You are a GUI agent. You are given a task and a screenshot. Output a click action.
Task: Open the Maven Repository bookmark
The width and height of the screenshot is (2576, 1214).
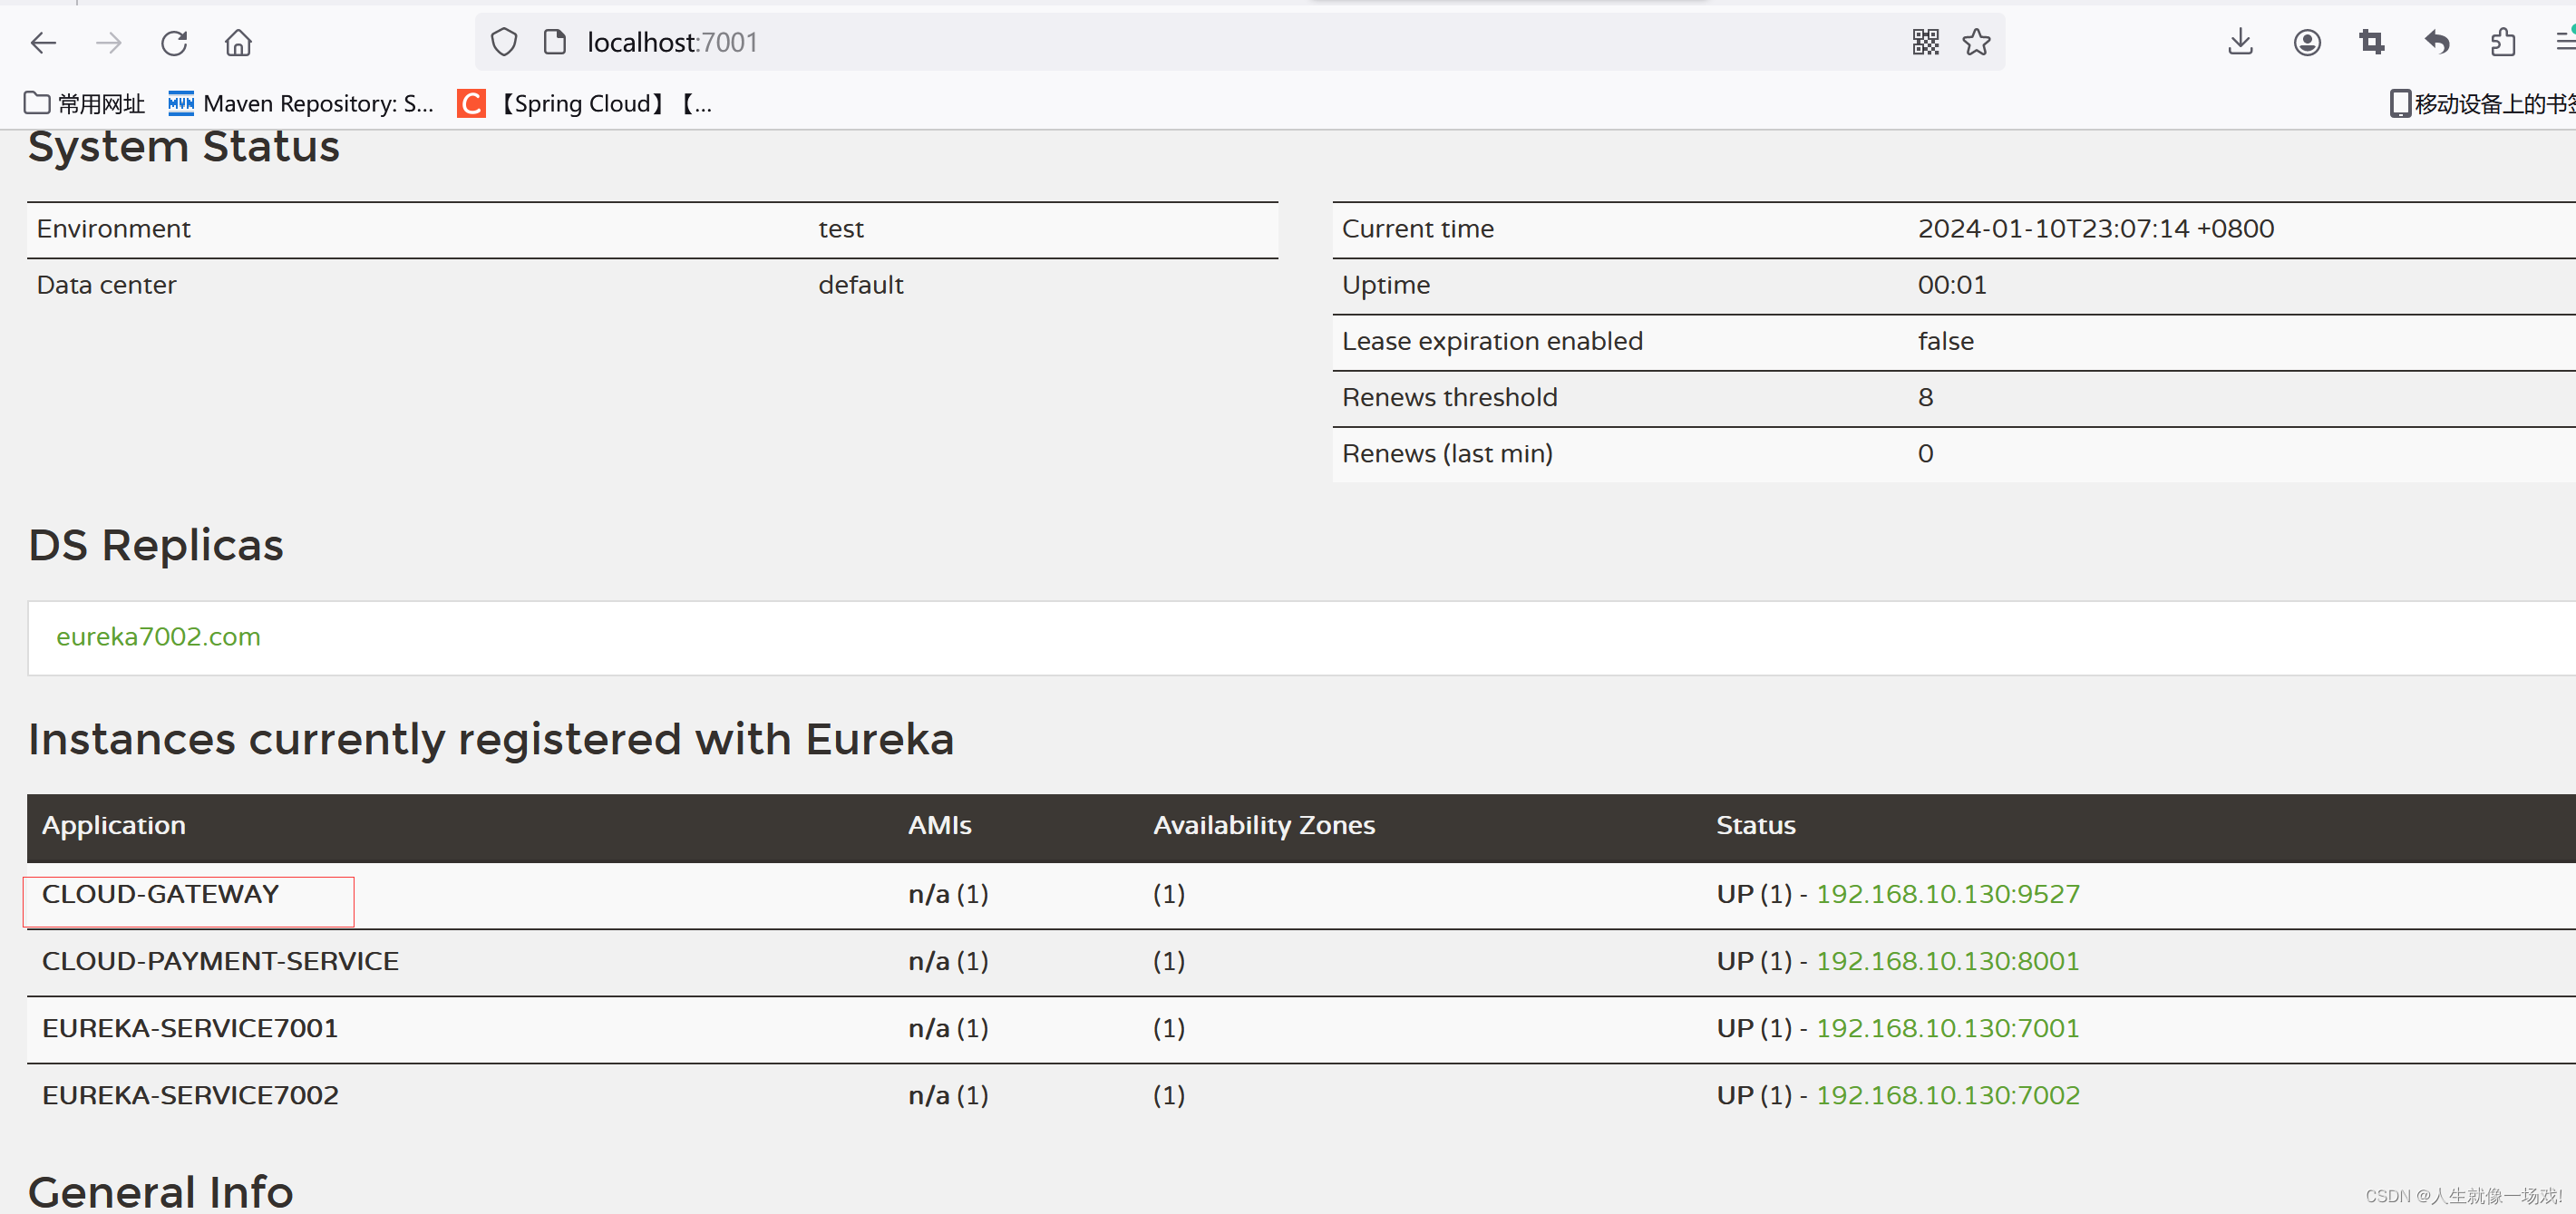[x=301, y=103]
